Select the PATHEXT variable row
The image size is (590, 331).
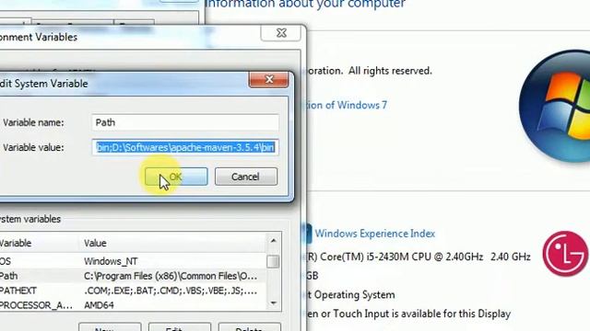pos(133,291)
